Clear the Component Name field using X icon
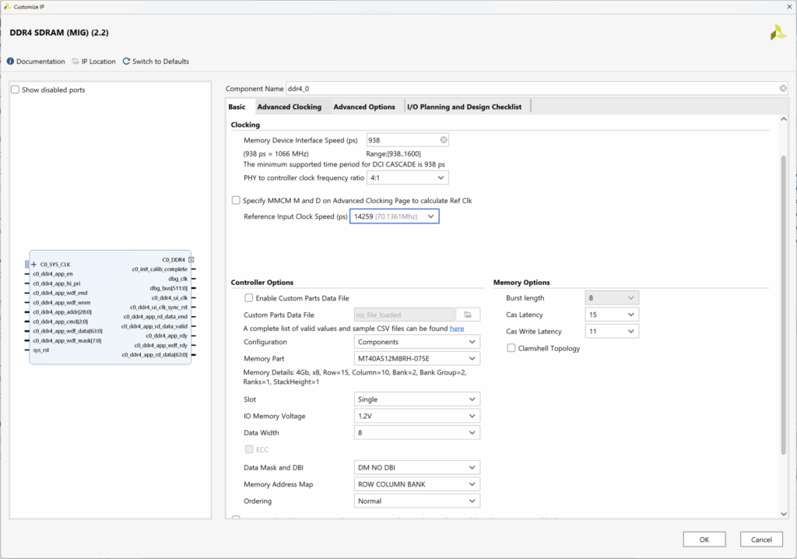Viewport: 797px width, 559px height. 782,89
